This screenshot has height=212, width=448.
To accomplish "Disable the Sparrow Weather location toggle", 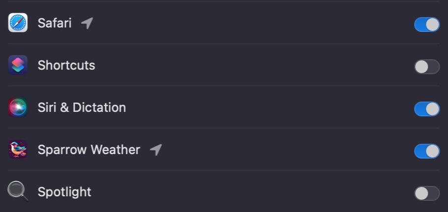I will pos(426,151).
